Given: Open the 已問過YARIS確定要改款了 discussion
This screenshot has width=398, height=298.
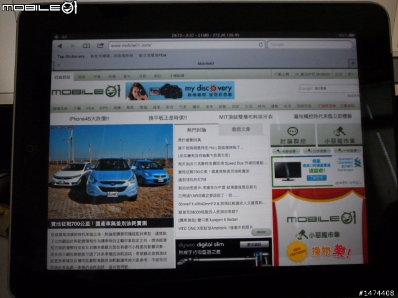Looking at the screenshot, I should pos(209,196).
